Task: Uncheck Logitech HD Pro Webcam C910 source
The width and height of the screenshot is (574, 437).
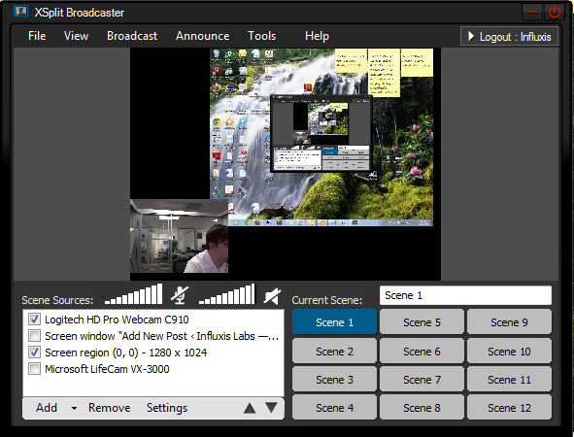Action: pyautogui.click(x=34, y=319)
